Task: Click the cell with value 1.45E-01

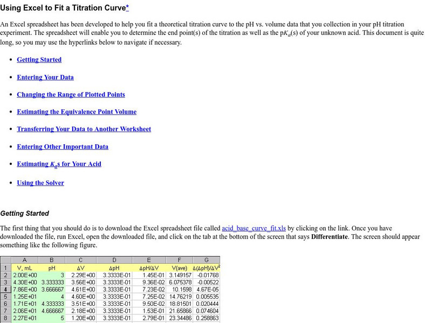Action: click(149, 275)
